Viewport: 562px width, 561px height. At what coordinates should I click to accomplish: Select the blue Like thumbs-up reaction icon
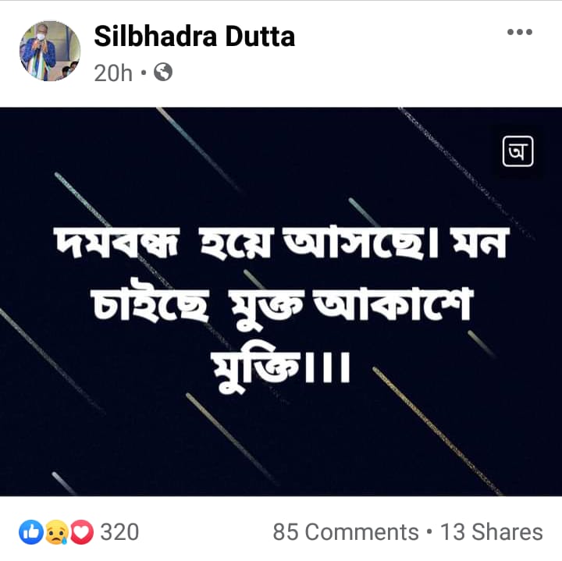tap(31, 532)
